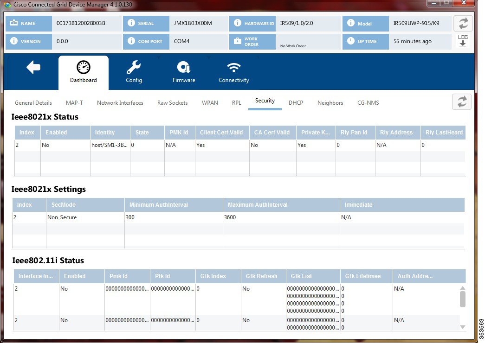Select the RPL sub-tab
The width and height of the screenshot is (485, 343).
(237, 103)
